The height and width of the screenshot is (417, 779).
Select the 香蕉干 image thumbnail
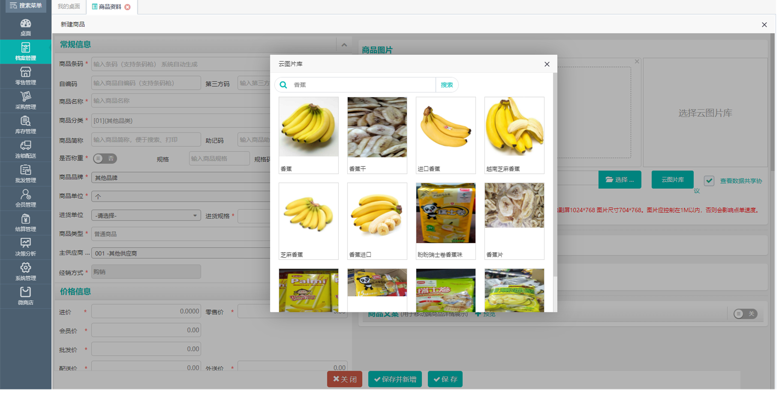377,135
